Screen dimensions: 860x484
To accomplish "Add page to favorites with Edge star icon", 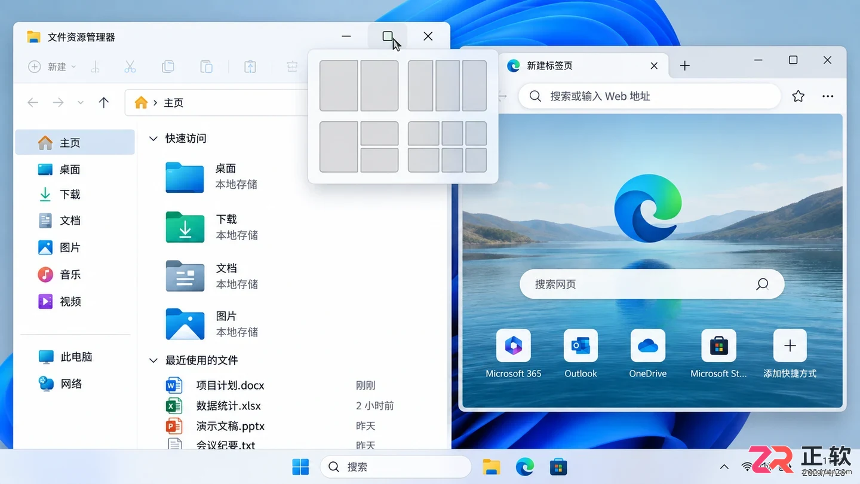I will coord(798,96).
